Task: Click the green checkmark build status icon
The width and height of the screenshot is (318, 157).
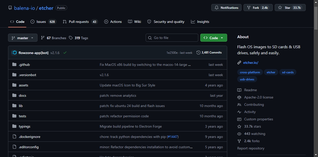Action: (65, 53)
